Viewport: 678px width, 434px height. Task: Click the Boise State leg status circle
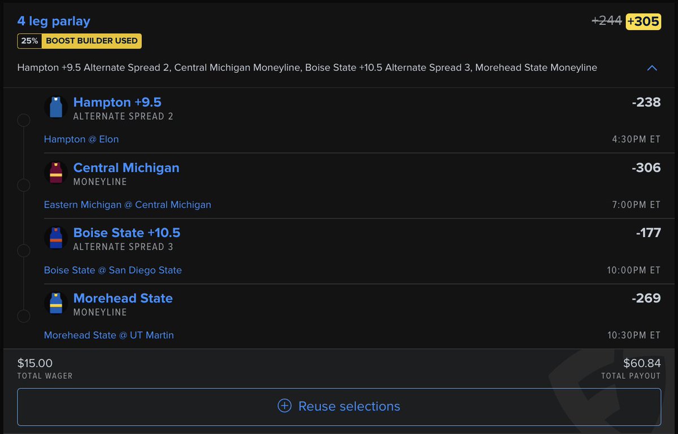tap(24, 251)
